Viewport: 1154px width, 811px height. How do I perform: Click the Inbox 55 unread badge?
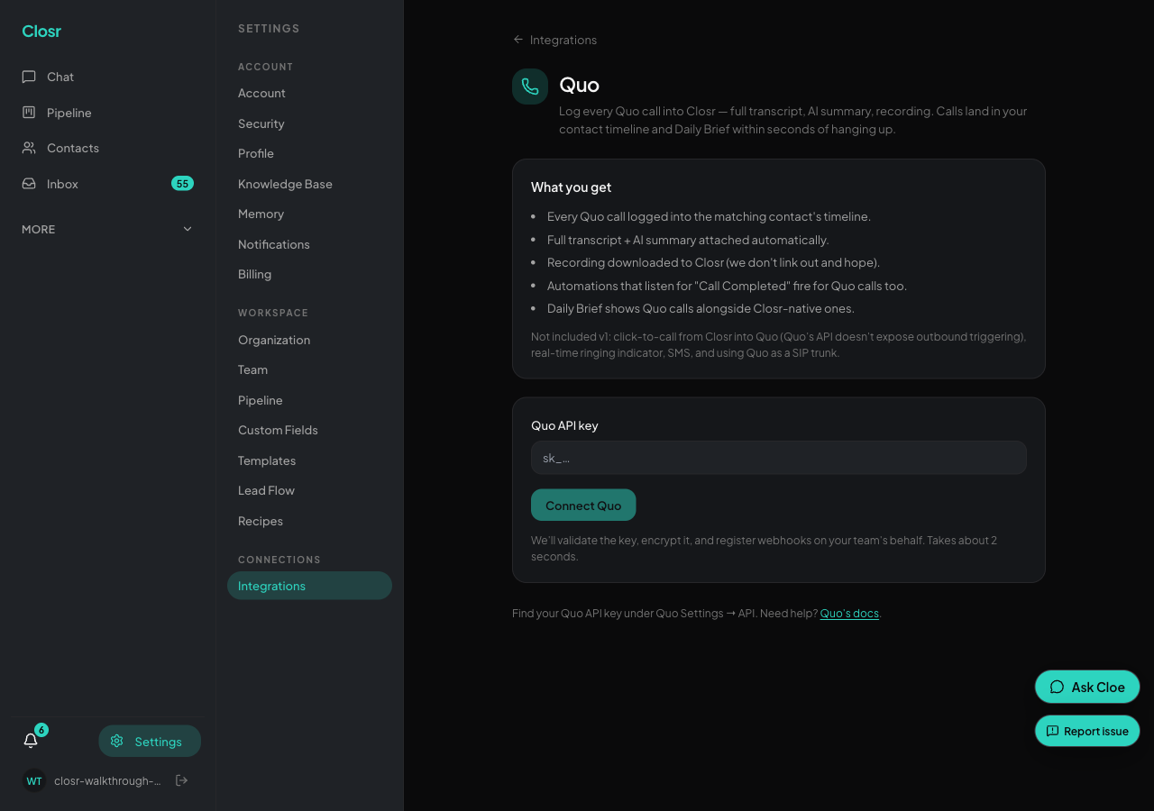(x=182, y=184)
